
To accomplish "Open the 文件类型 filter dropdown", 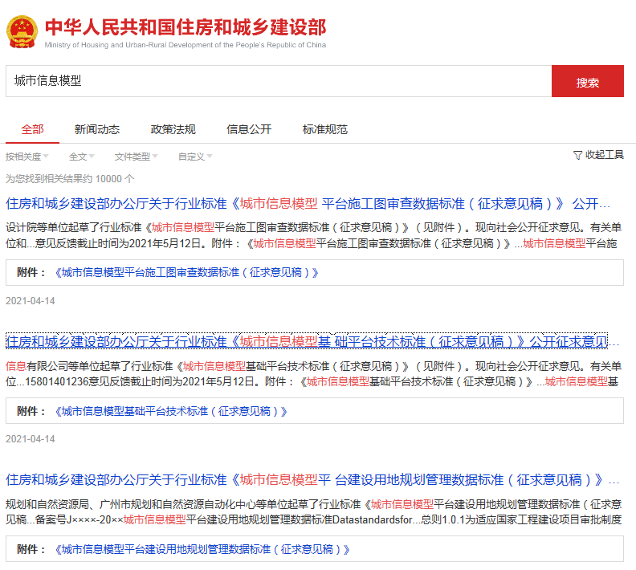I will (x=136, y=157).
